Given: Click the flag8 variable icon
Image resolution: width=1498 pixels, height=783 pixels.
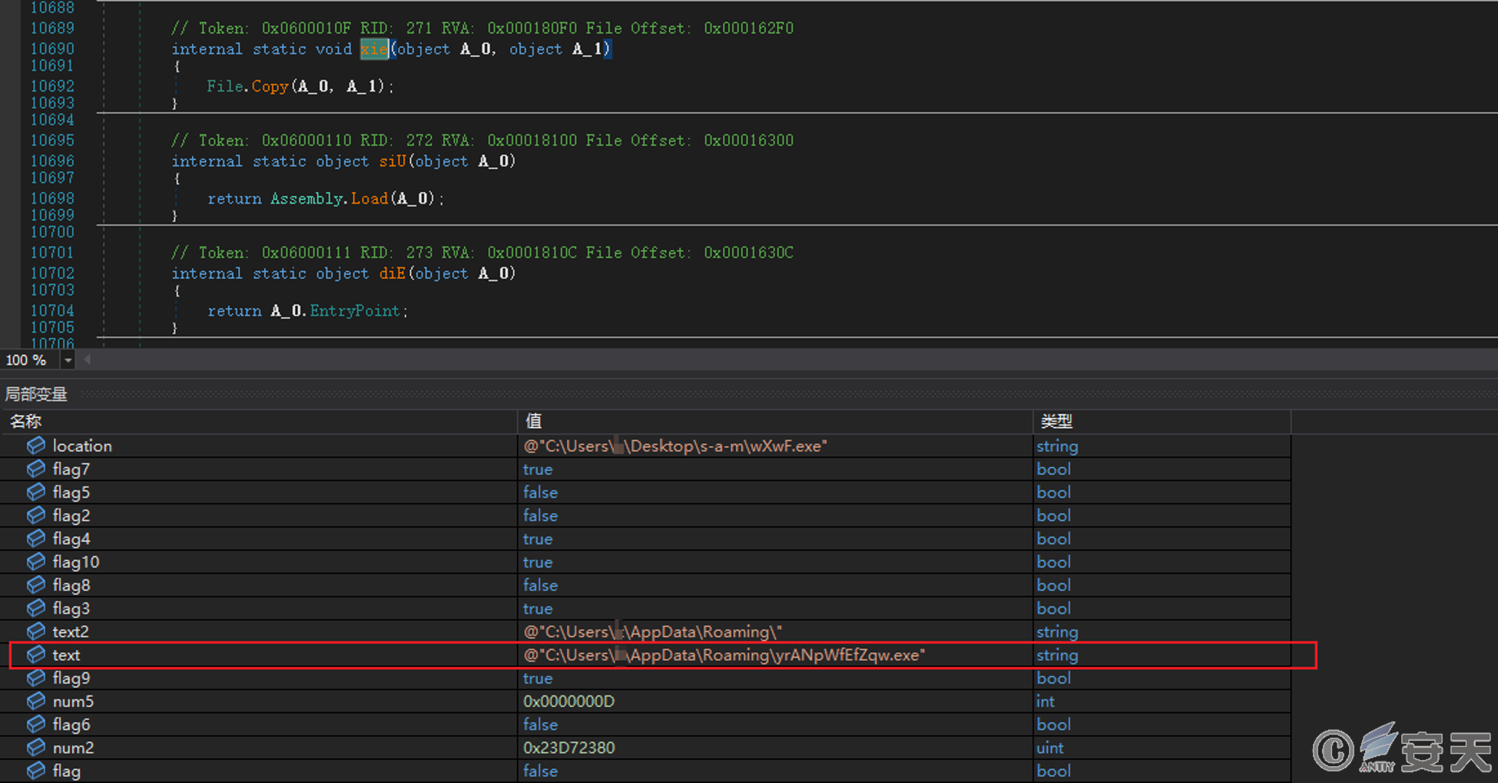Looking at the screenshot, I should click(x=35, y=585).
